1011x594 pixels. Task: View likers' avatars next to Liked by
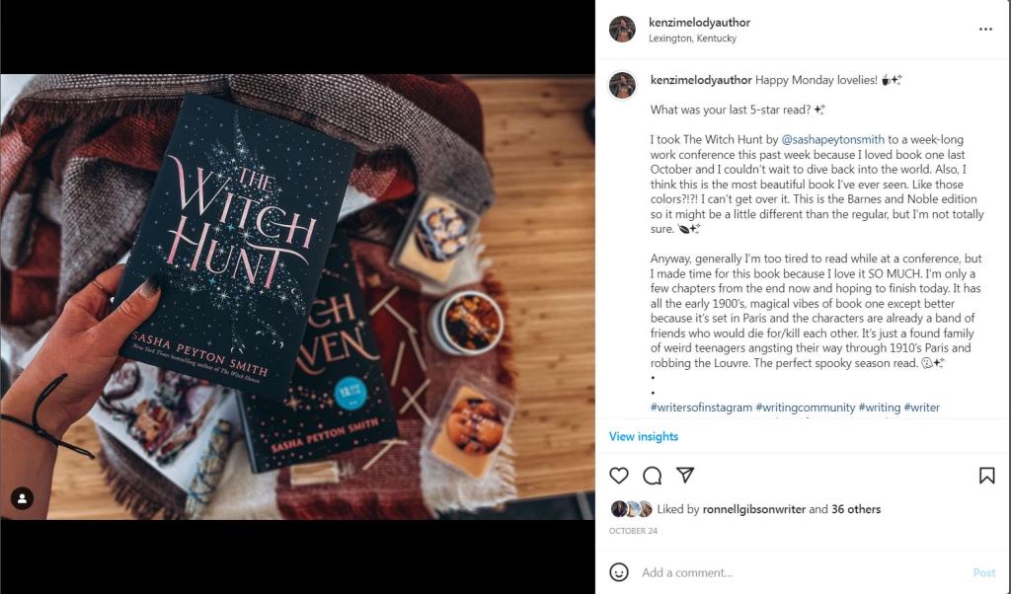[631, 509]
